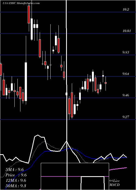This screenshot has height=190, width=136.
Task: Click the 9.83 price level label
Action: (126, 52)
